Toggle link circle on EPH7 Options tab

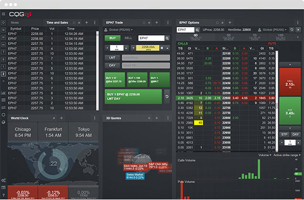click(x=217, y=23)
